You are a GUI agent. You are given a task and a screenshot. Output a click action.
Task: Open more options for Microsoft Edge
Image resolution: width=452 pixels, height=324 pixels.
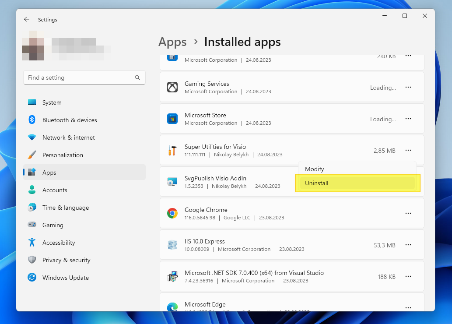click(x=408, y=307)
